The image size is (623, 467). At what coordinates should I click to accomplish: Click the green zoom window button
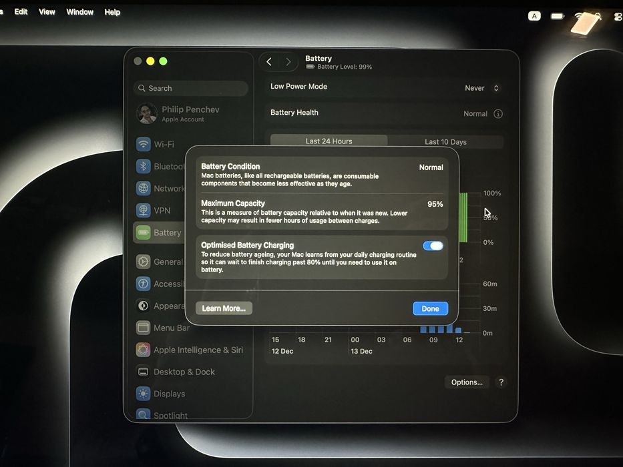pyautogui.click(x=163, y=61)
